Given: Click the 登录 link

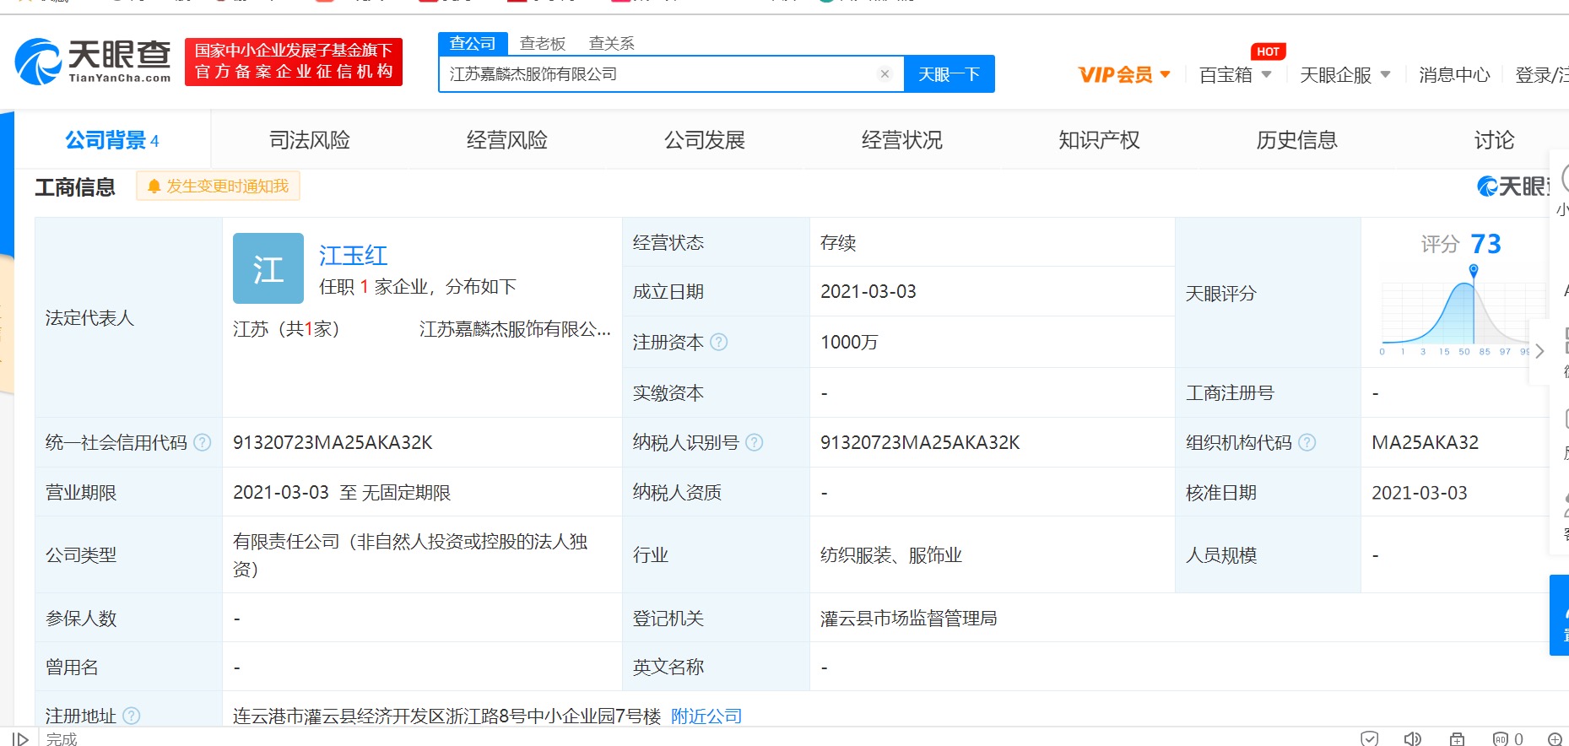Looking at the screenshot, I should click(1534, 75).
